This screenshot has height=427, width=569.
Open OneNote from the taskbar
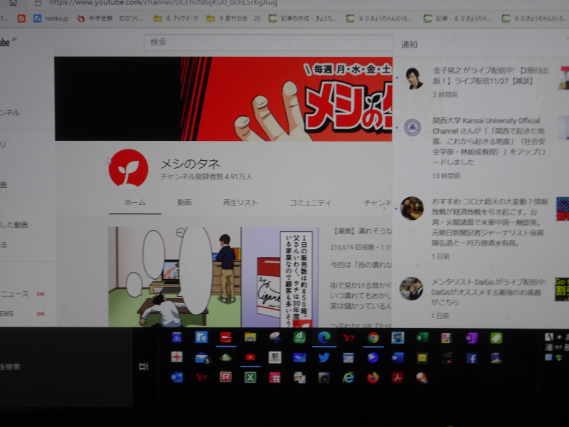point(472,338)
